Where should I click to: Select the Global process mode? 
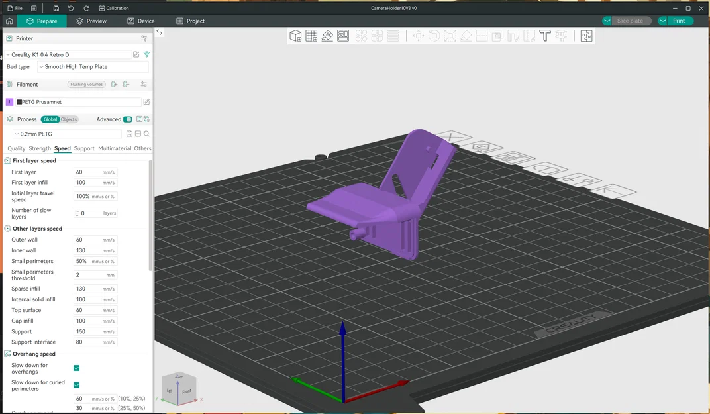(50, 119)
